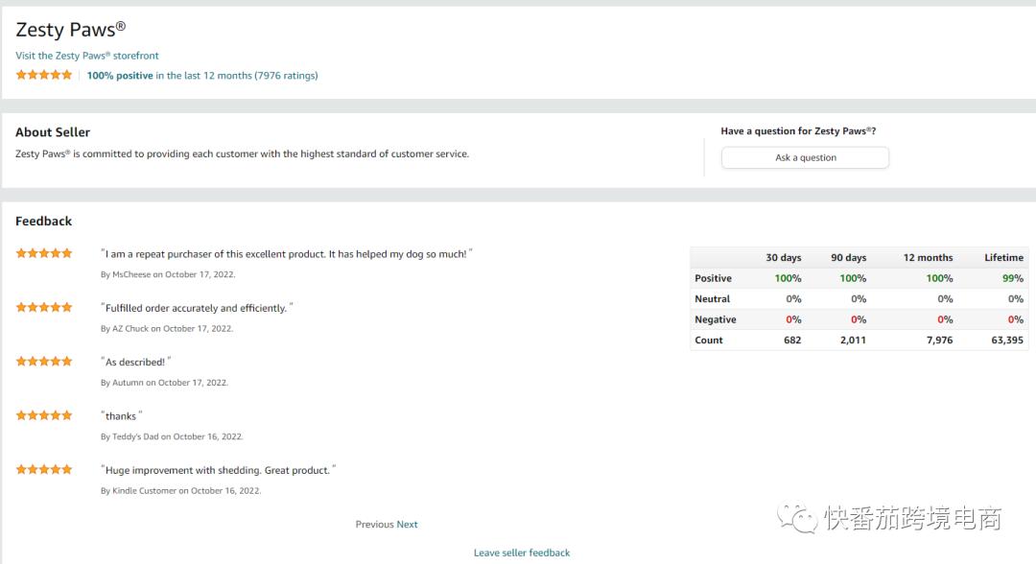Click byline "By AZ Chuck on October 17, 2022"
Viewport: 1036px width, 564px height.
(x=167, y=328)
